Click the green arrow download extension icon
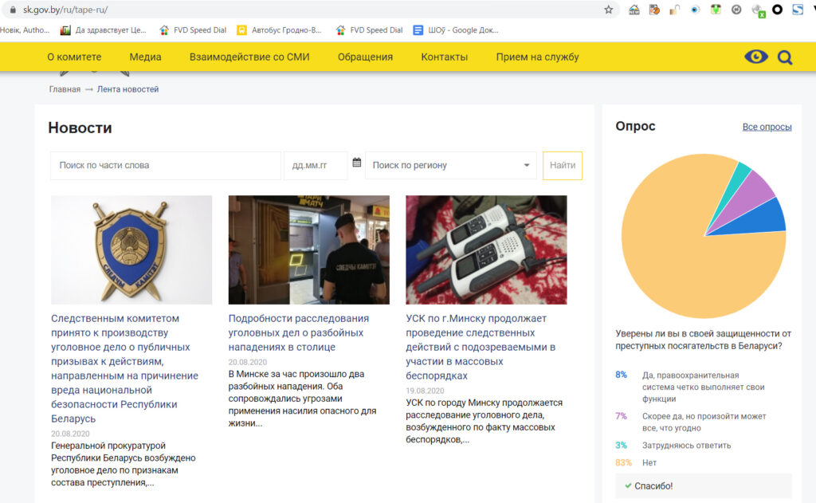 click(x=716, y=9)
